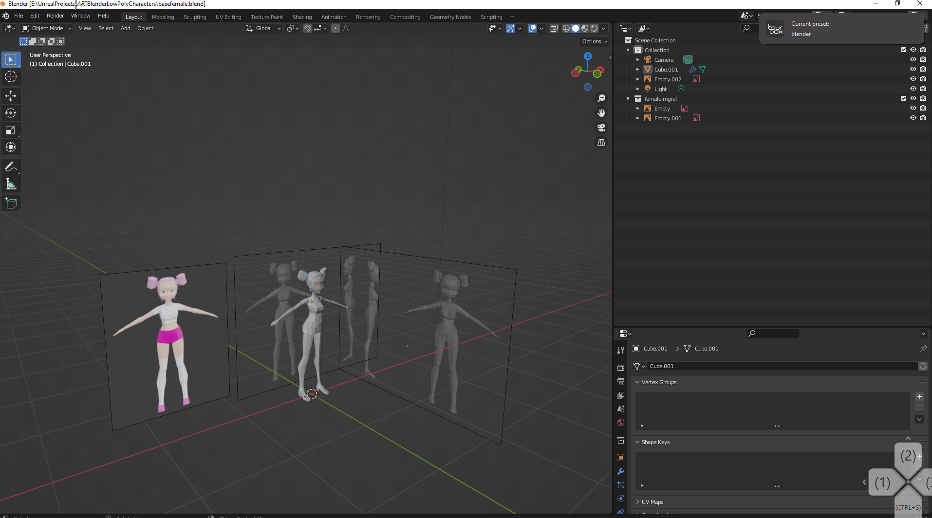Disable the femaleimgref collection checkbox

pos(903,98)
